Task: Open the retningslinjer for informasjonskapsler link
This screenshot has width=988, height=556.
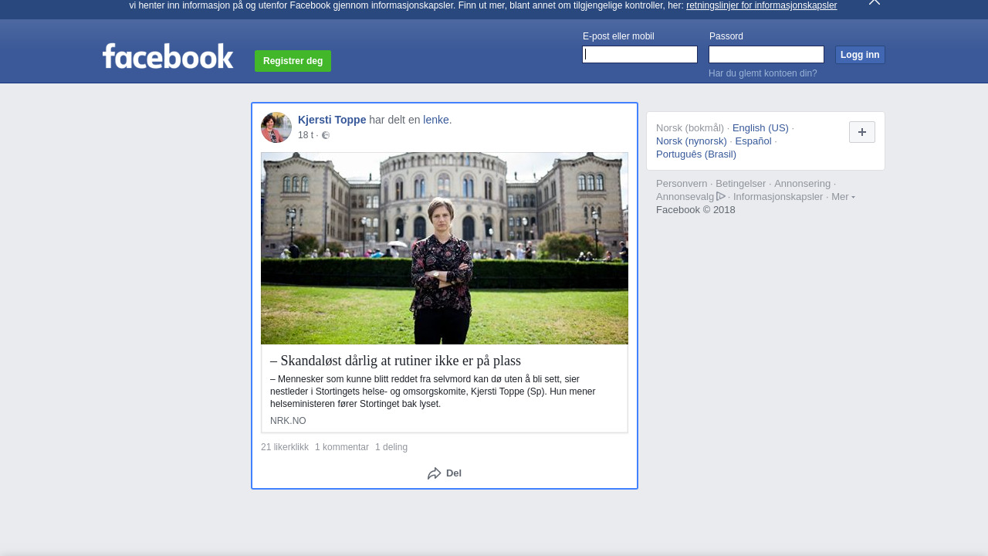Action: pyautogui.click(x=761, y=5)
